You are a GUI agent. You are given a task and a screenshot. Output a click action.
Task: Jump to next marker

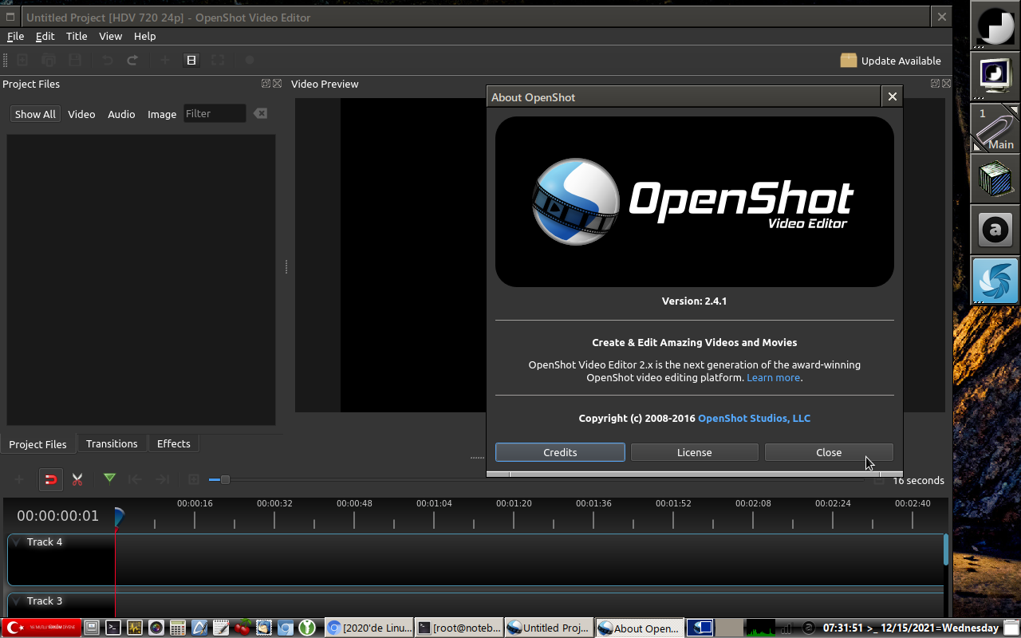162,479
